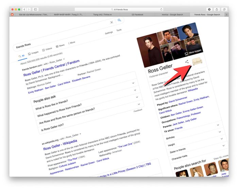The height and width of the screenshot is (189, 238).
Task: Add a new Safari tab
Action: (226, 15)
